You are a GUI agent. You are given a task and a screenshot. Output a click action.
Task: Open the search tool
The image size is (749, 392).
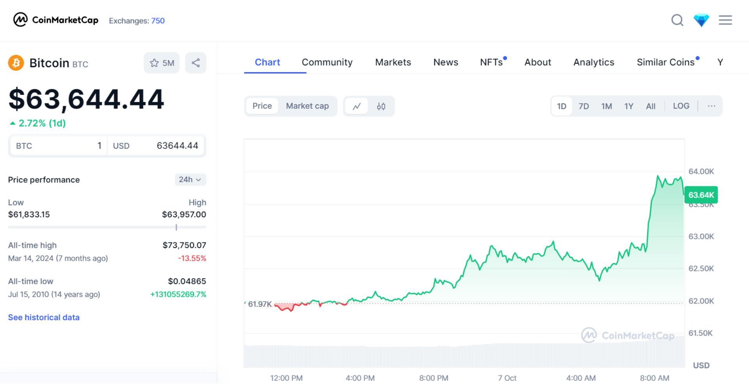(677, 20)
